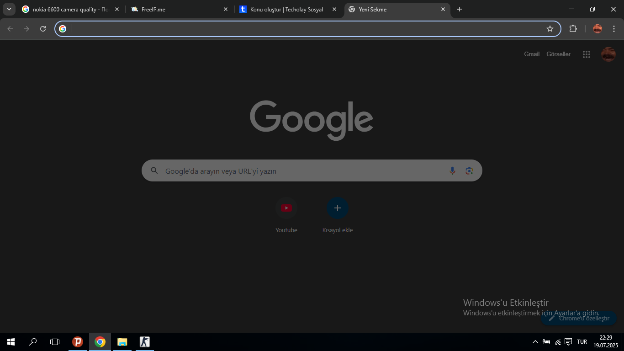Click the Google logo

click(312, 120)
